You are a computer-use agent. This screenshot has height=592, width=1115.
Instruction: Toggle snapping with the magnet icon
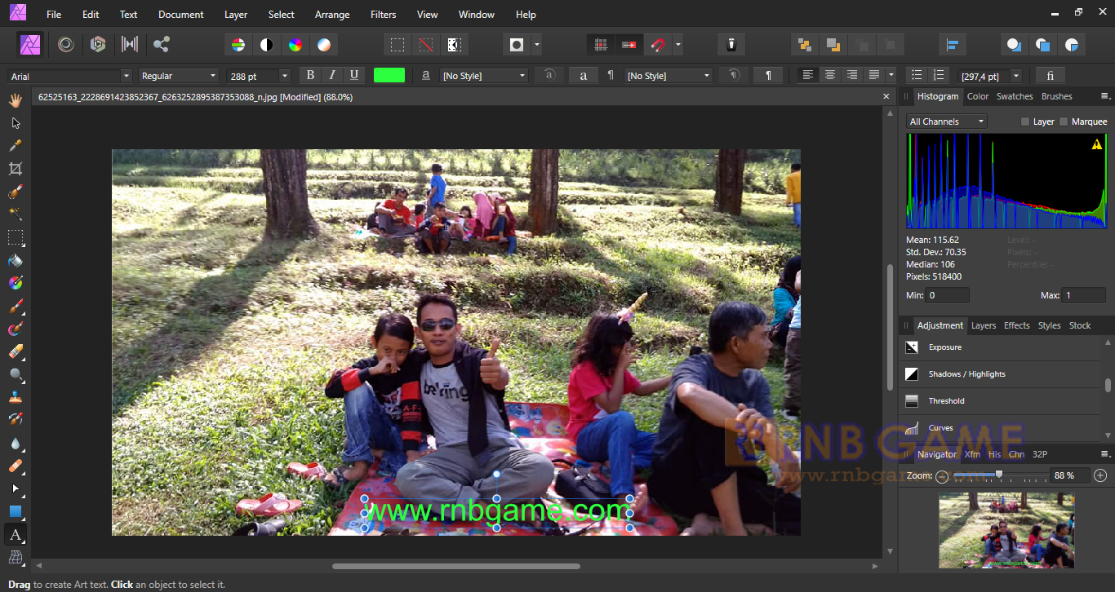point(657,44)
